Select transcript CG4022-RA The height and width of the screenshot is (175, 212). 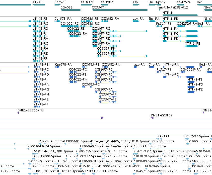coord(78,34)
